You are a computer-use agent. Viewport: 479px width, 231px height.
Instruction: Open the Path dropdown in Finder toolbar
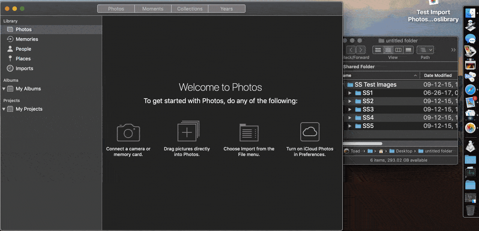(x=425, y=49)
